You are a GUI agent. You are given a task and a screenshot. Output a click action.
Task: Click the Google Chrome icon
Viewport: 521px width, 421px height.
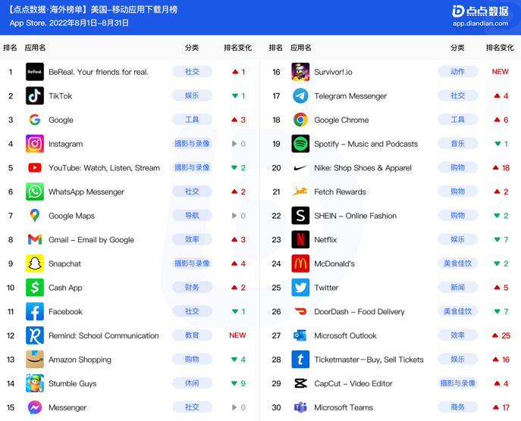pyautogui.click(x=300, y=120)
